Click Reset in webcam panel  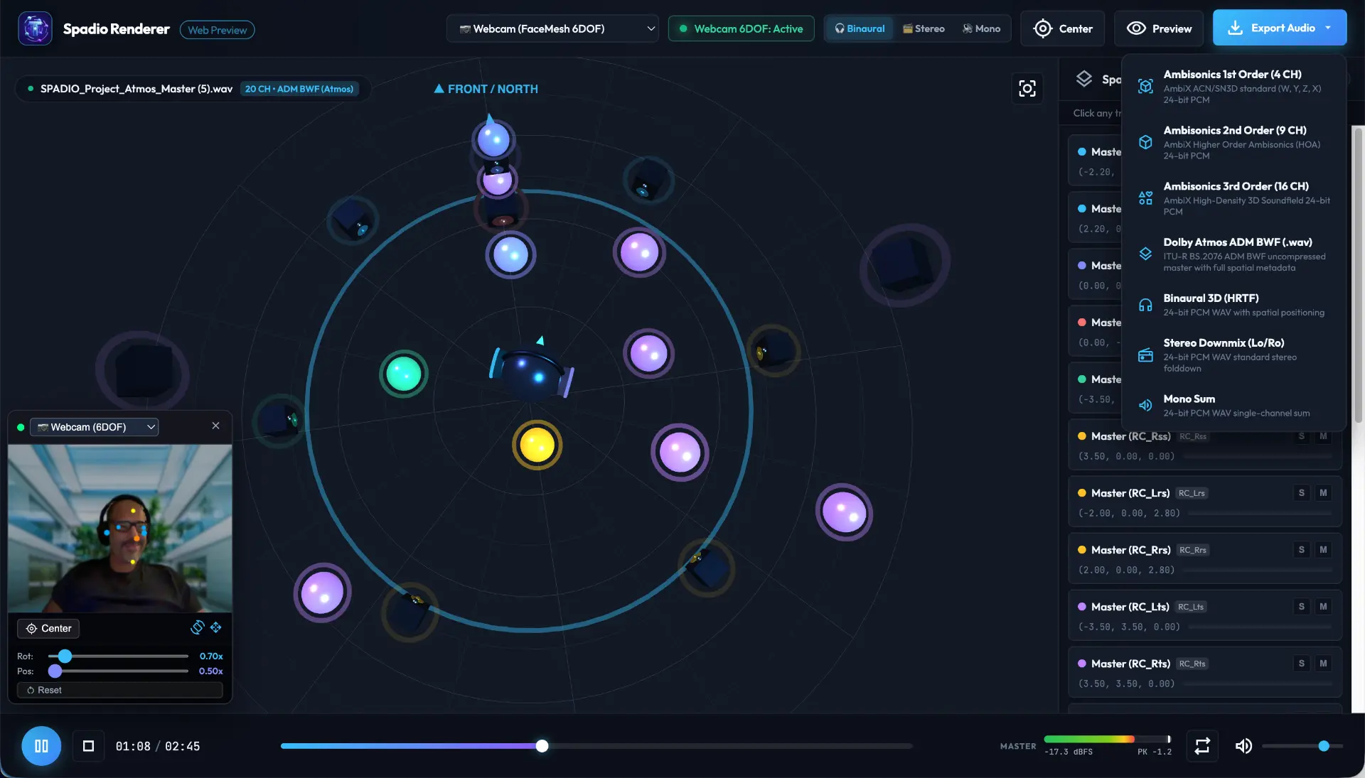pyautogui.click(x=119, y=690)
